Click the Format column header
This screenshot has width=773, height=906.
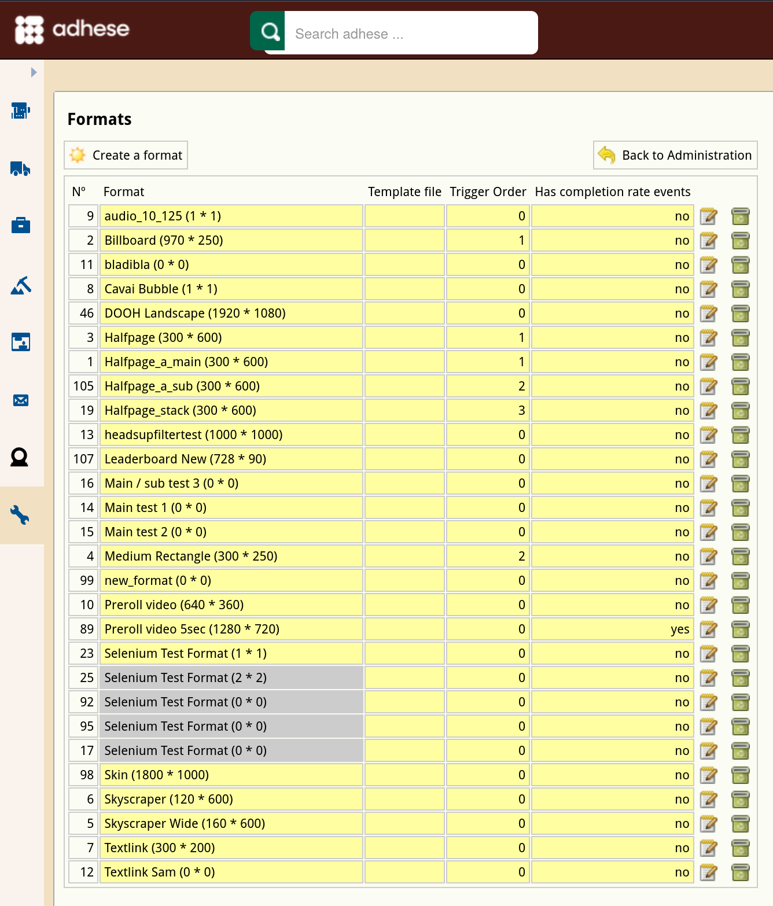tap(124, 191)
